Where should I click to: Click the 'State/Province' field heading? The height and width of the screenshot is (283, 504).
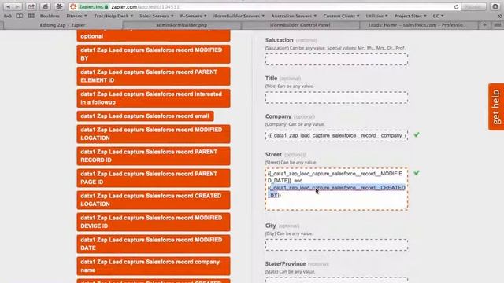pos(285,264)
